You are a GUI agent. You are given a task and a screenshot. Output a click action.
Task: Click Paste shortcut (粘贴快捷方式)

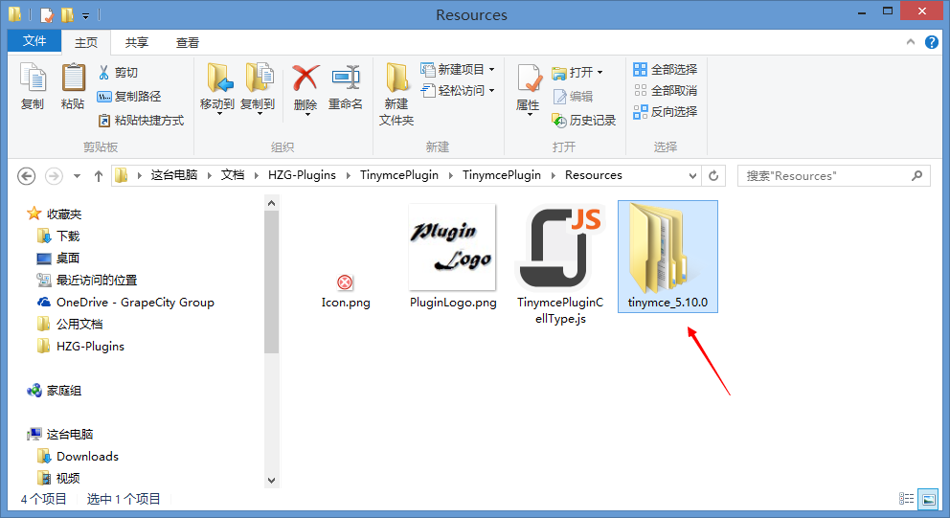click(141, 121)
